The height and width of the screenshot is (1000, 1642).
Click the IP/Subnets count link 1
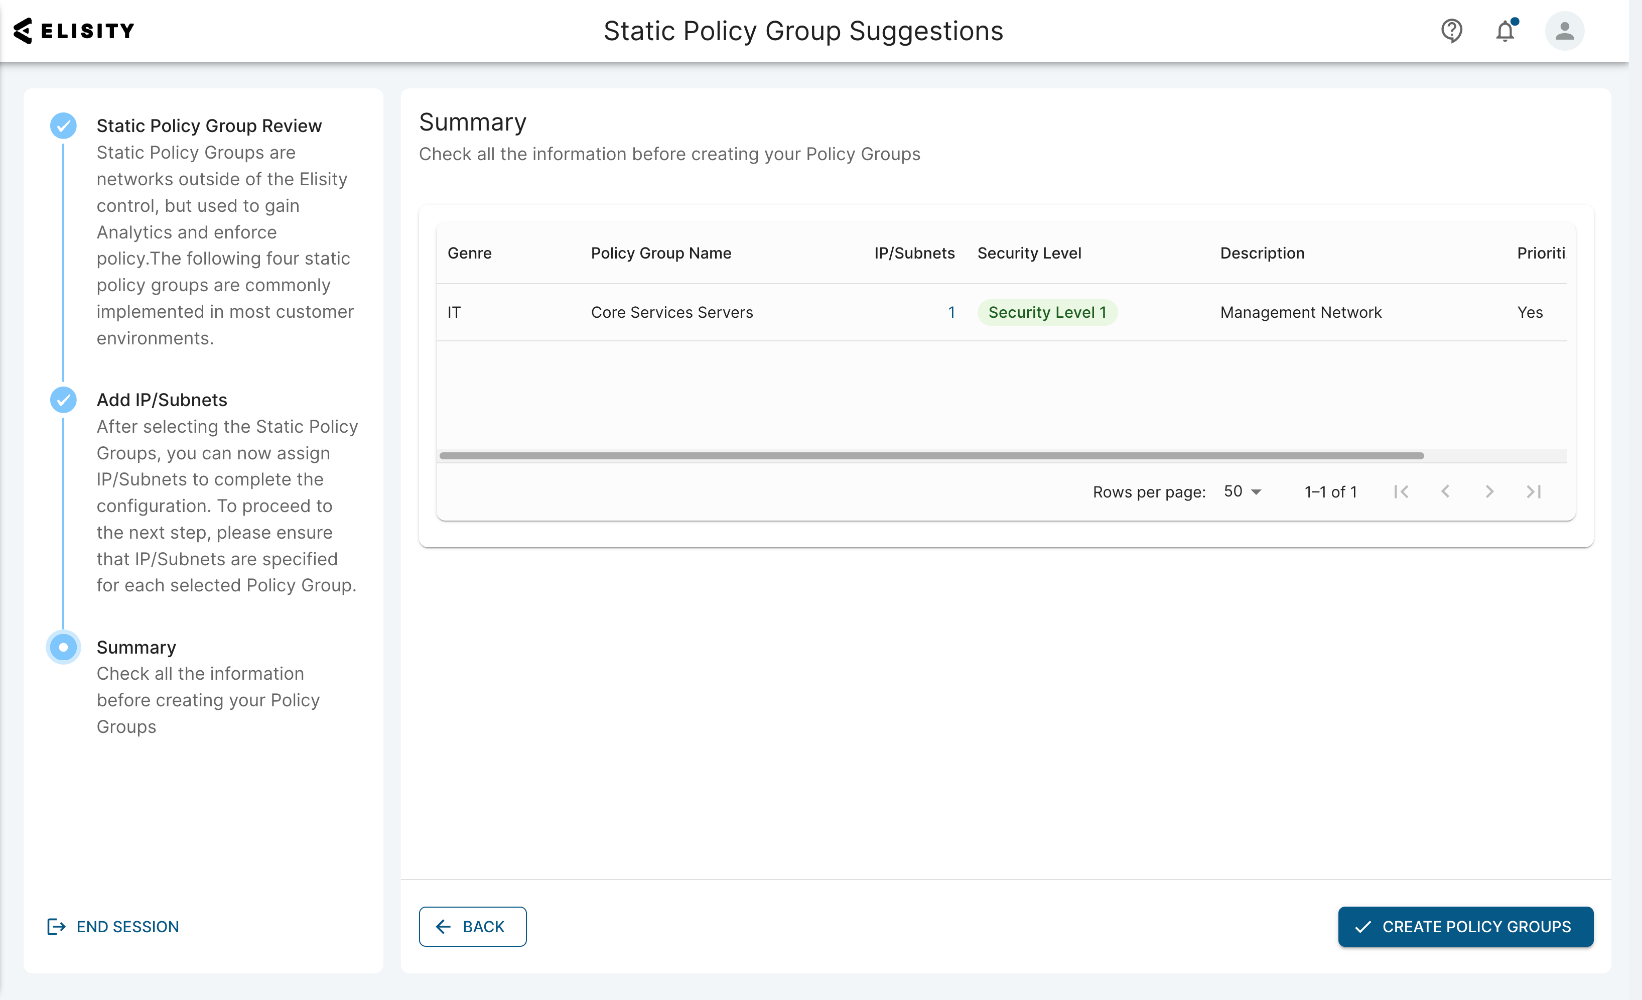tap(951, 312)
